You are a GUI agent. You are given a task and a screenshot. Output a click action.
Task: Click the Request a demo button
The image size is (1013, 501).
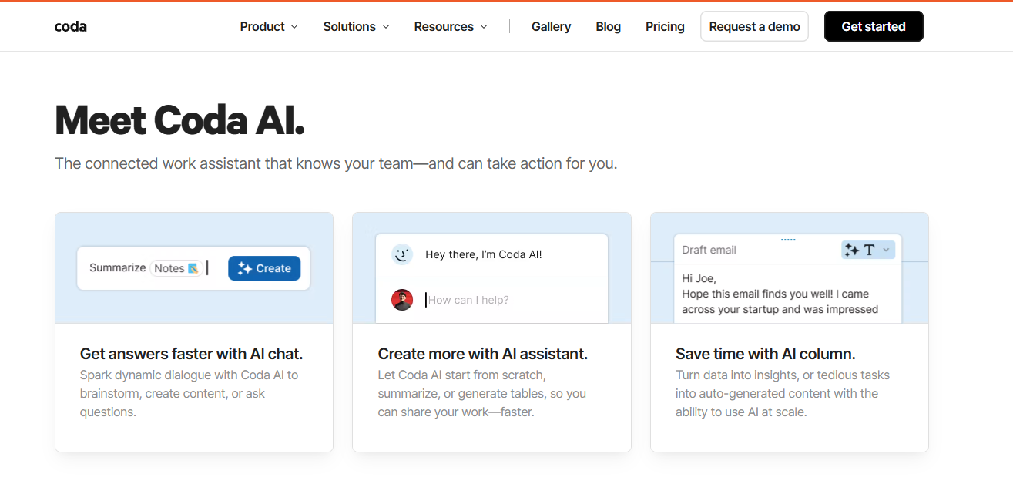pyautogui.click(x=754, y=26)
